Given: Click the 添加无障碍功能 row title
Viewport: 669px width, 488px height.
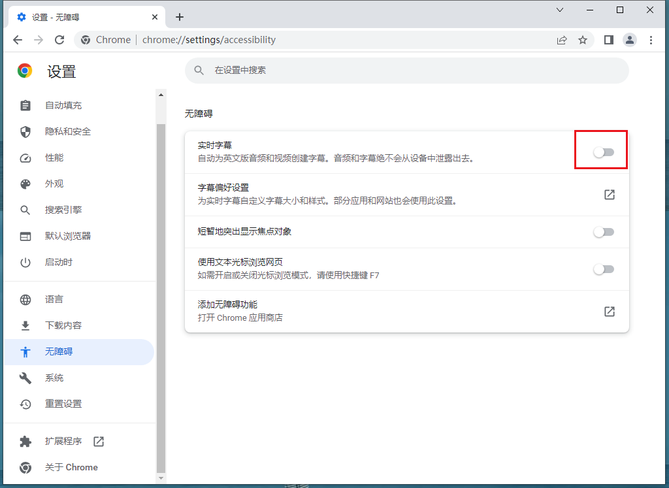Looking at the screenshot, I should (x=227, y=304).
